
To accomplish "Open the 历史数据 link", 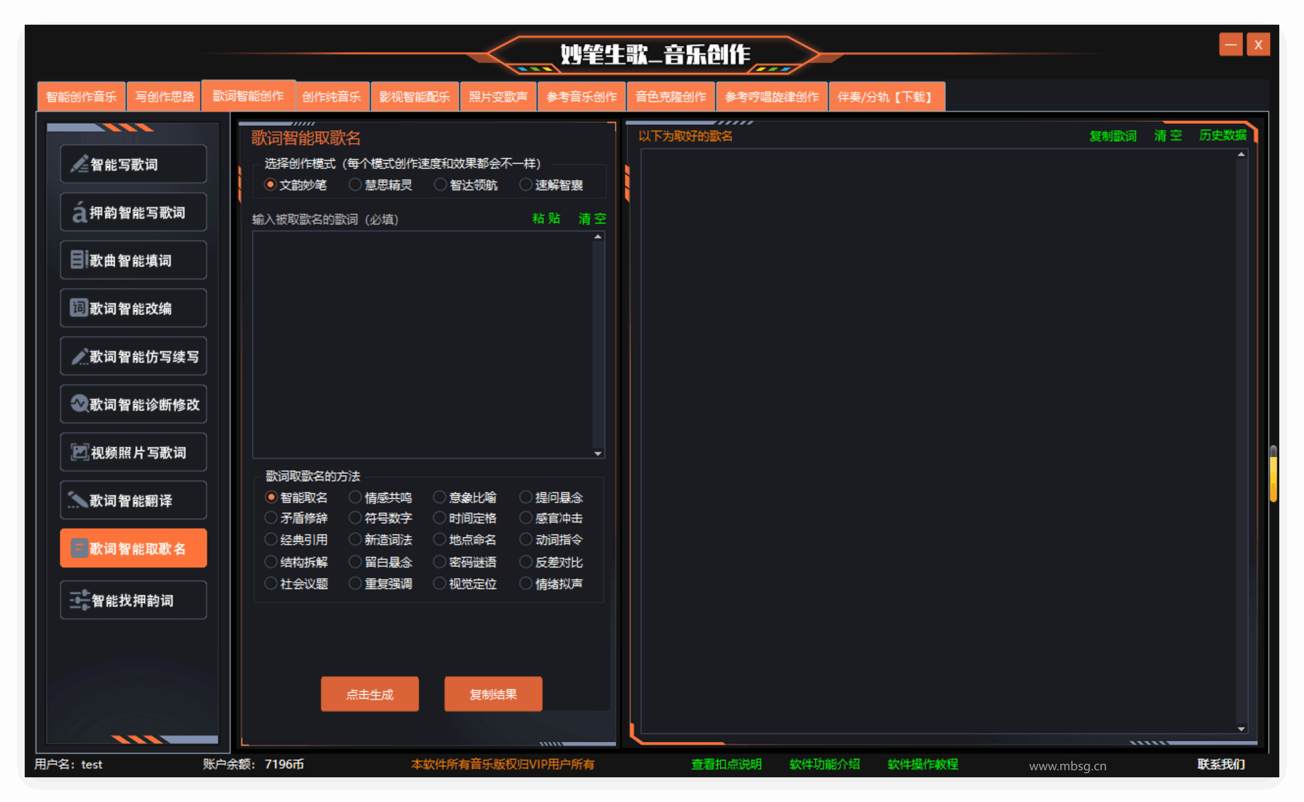I will tap(1222, 136).
